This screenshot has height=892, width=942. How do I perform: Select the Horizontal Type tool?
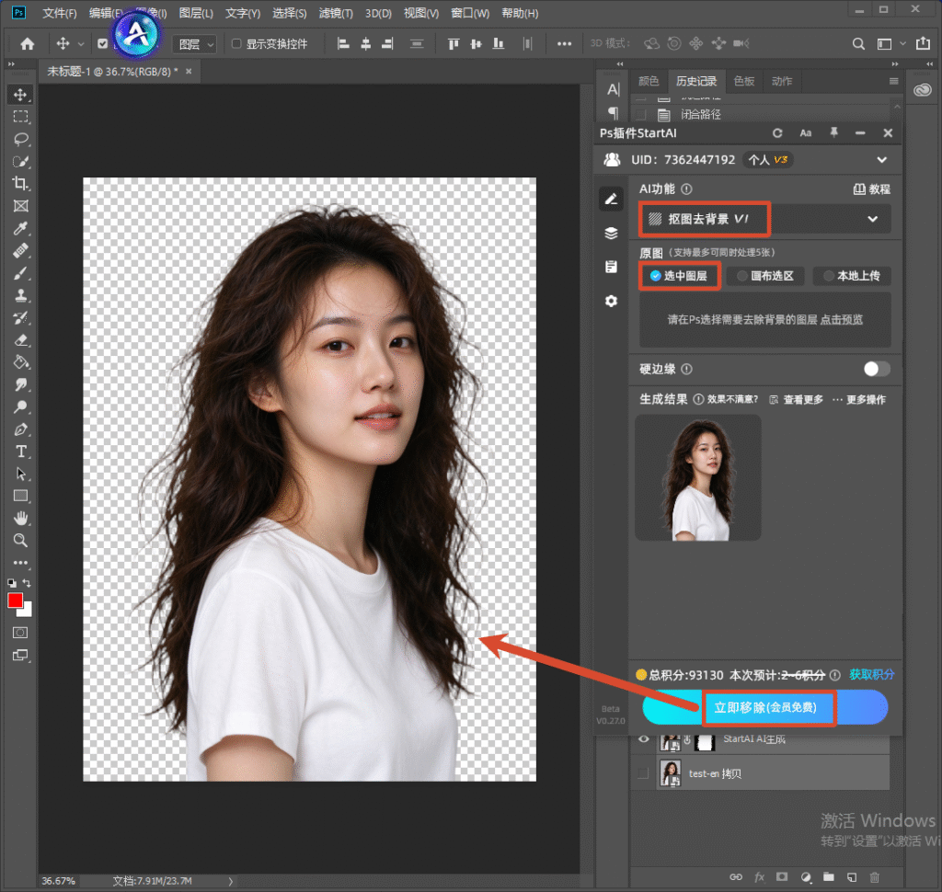click(21, 452)
